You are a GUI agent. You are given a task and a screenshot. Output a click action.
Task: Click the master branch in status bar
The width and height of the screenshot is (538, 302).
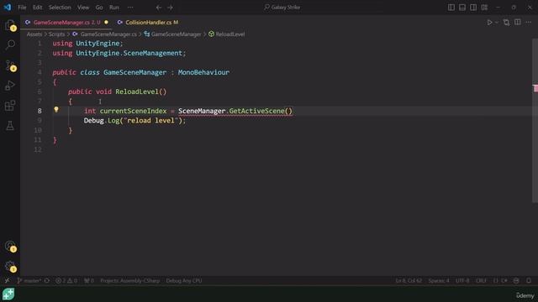pos(29,281)
